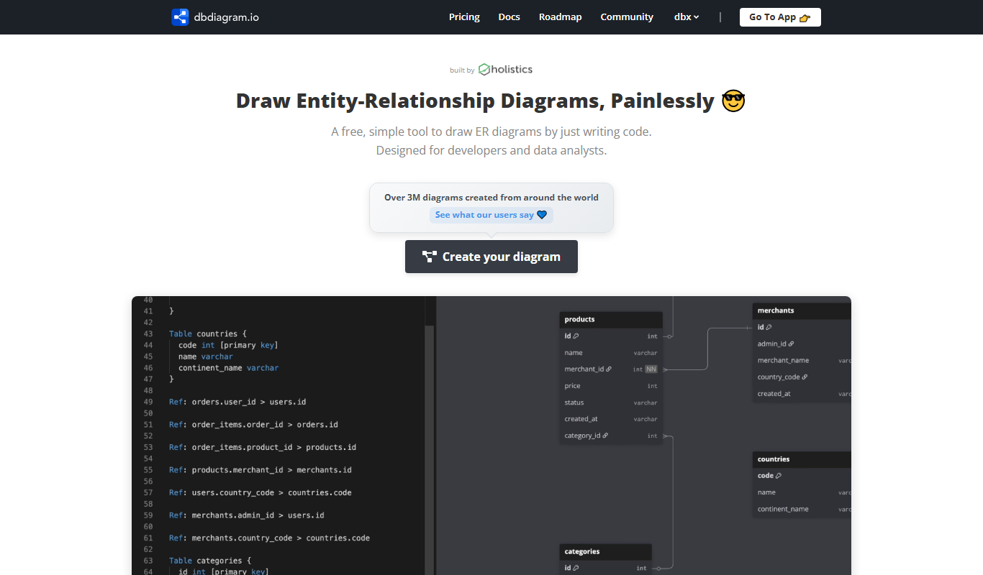Click the key icon beside countries code

[x=779, y=476]
